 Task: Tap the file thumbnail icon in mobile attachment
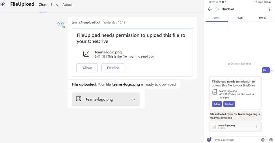point(214,127)
